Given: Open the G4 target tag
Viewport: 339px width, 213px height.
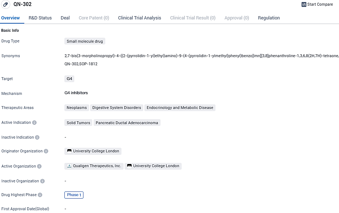Looking at the screenshot, I should coord(69,79).
